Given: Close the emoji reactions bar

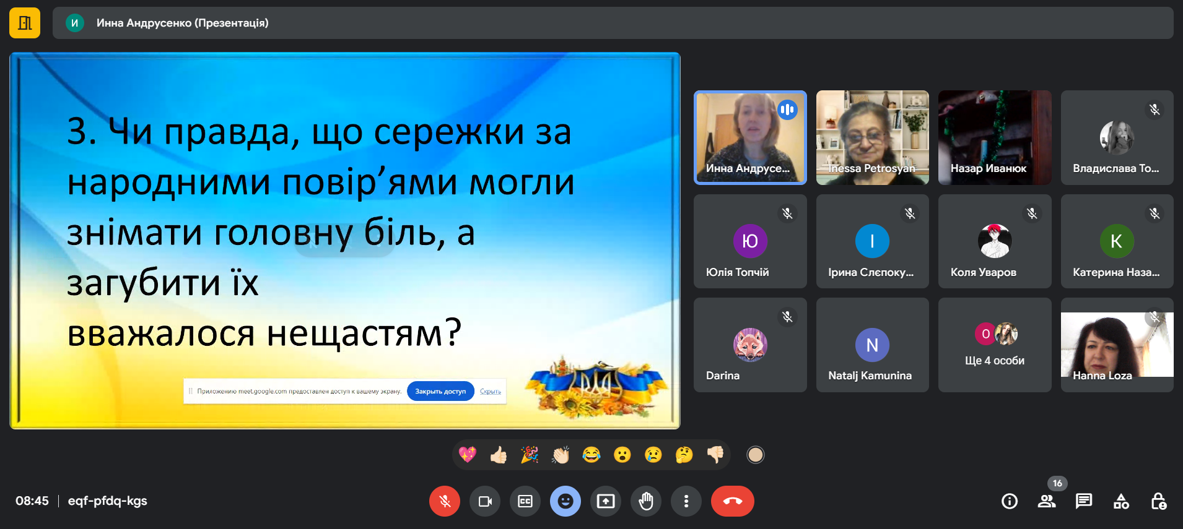Looking at the screenshot, I should pos(565,501).
